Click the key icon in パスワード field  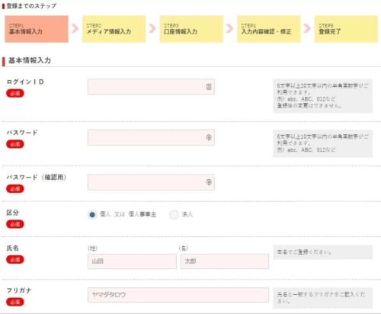[209, 137]
